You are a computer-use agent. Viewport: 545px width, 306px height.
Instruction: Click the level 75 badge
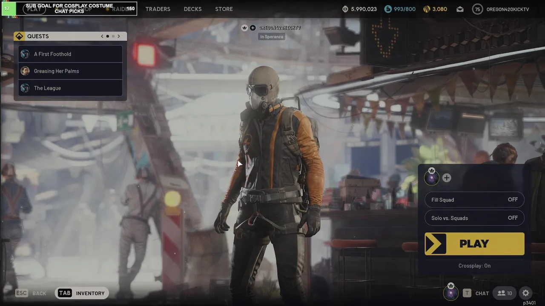tap(477, 9)
